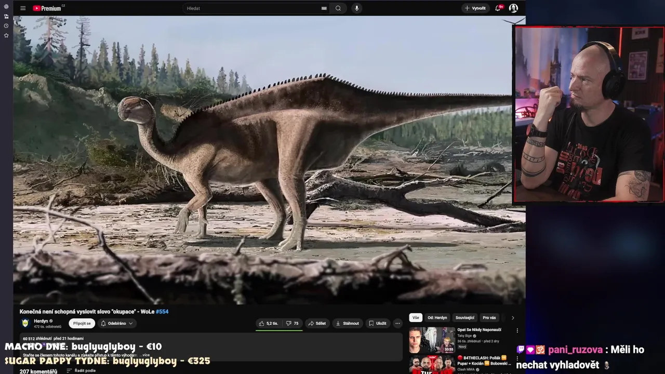The width and height of the screenshot is (665, 374).
Task: Click the 207 komentářů comments heading
Action: click(x=38, y=371)
